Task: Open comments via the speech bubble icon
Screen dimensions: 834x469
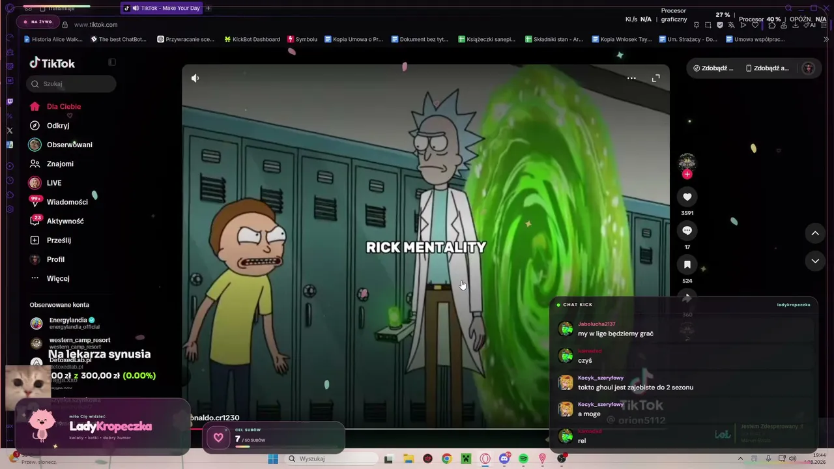Action: pos(687,231)
